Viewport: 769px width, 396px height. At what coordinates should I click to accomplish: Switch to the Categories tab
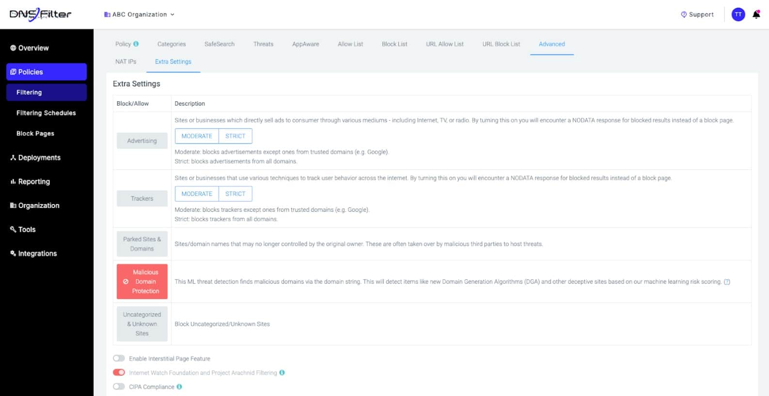pos(172,44)
